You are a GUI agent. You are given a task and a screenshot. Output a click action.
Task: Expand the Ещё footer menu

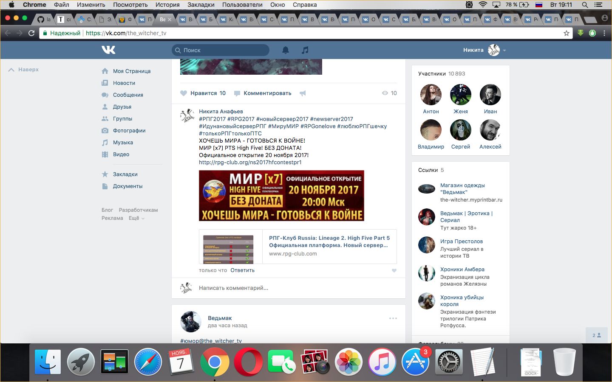(136, 218)
